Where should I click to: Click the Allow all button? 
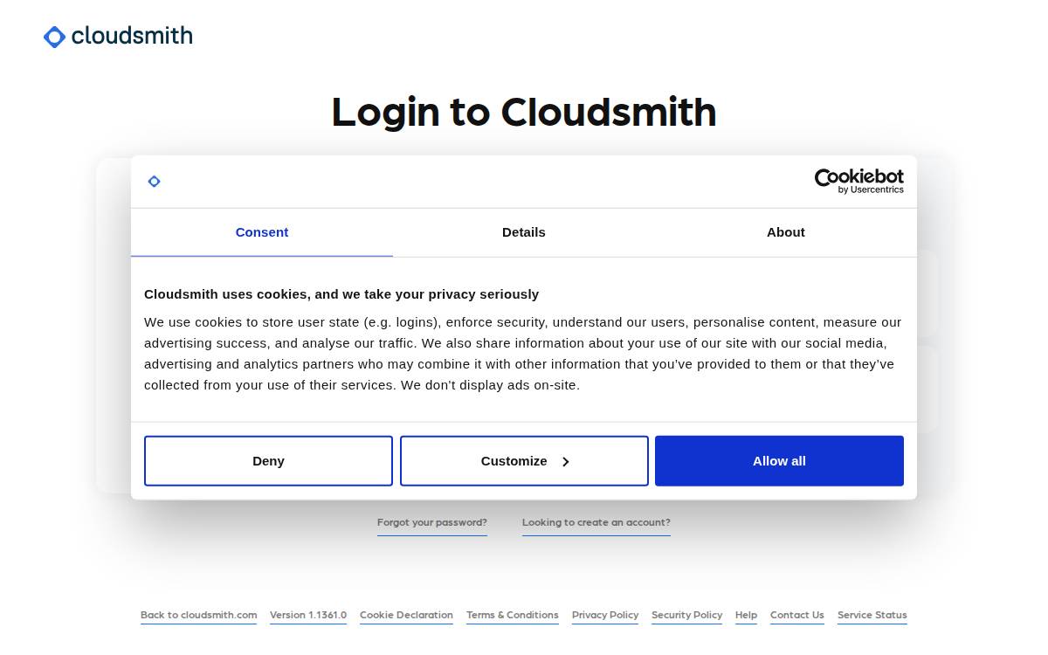(x=779, y=461)
